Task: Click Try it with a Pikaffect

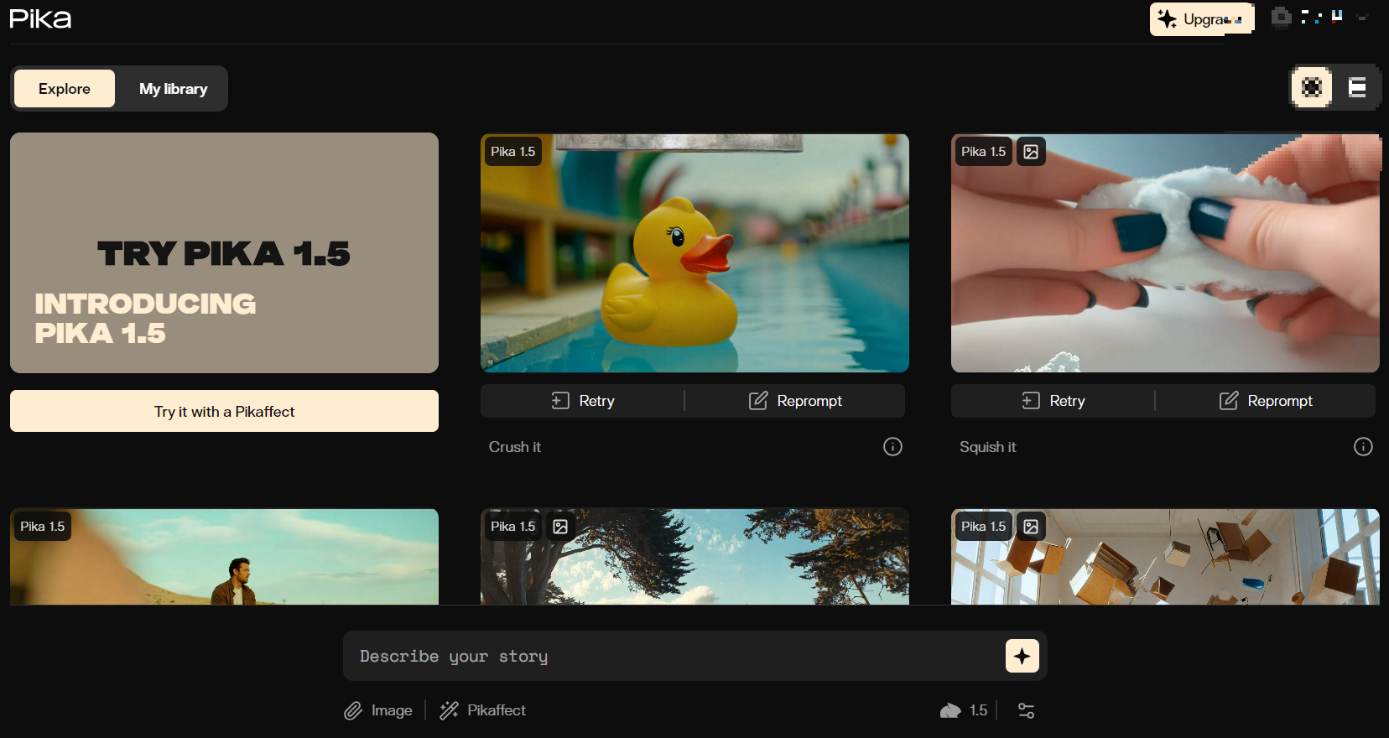Action: (x=224, y=411)
